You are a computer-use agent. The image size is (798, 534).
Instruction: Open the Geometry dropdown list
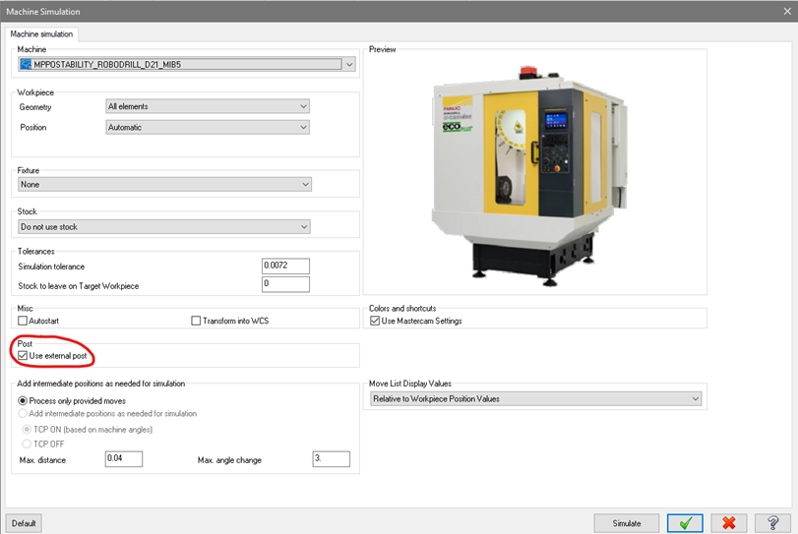coord(302,106)
